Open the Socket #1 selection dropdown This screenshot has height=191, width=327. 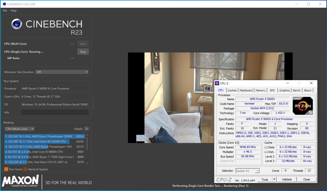248,171
